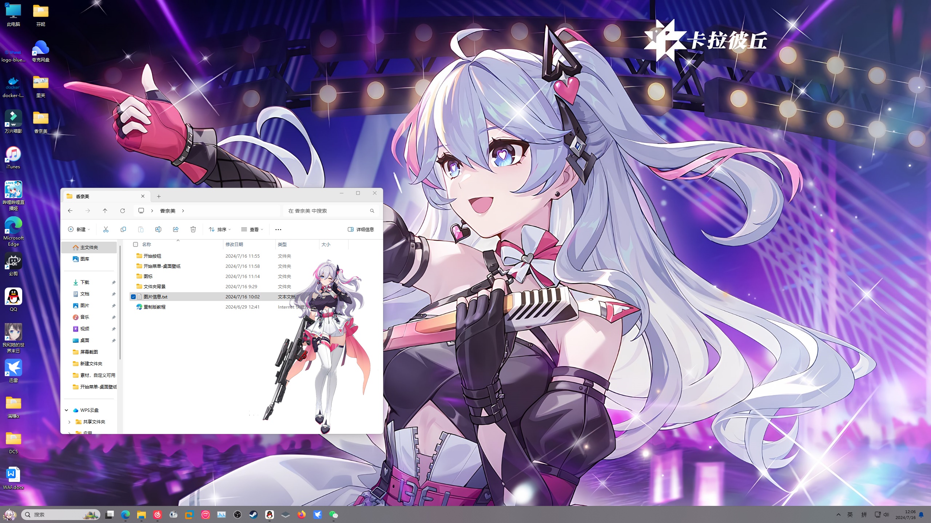Click the Copy icon in Explorer toolbar
Screen dimensions: 931x523
click(x=123, y=229)
